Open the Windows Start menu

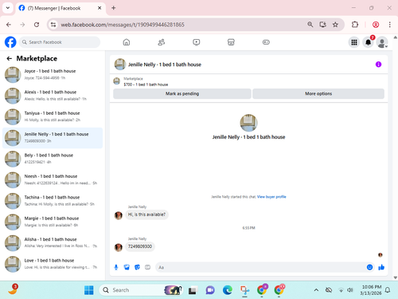[x=88, y=290]
